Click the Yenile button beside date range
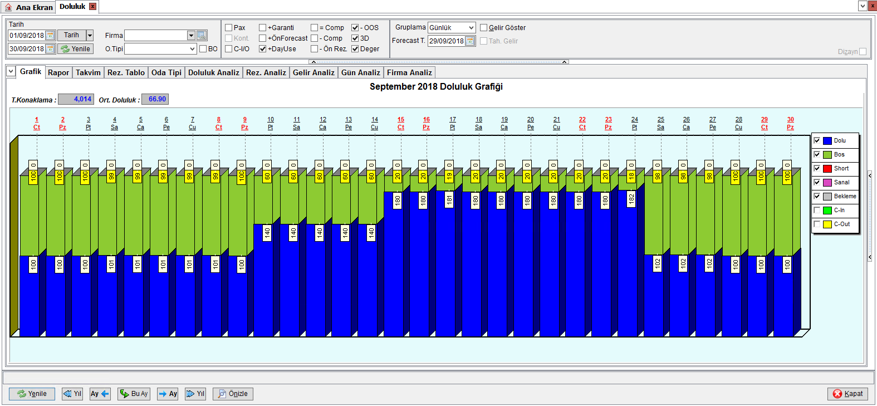This screenshot has width=877, height=406. (x=75, y=49)
